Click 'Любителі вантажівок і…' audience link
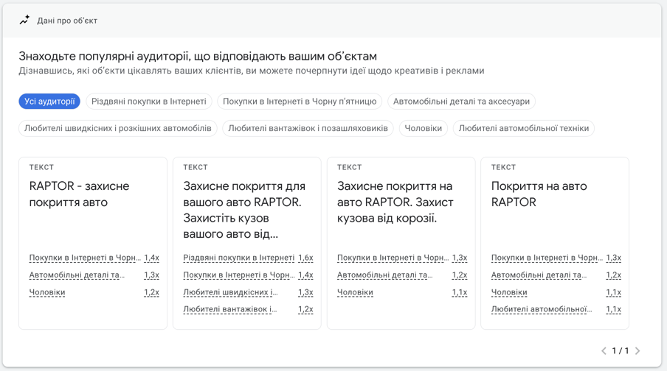 (229, 309)
